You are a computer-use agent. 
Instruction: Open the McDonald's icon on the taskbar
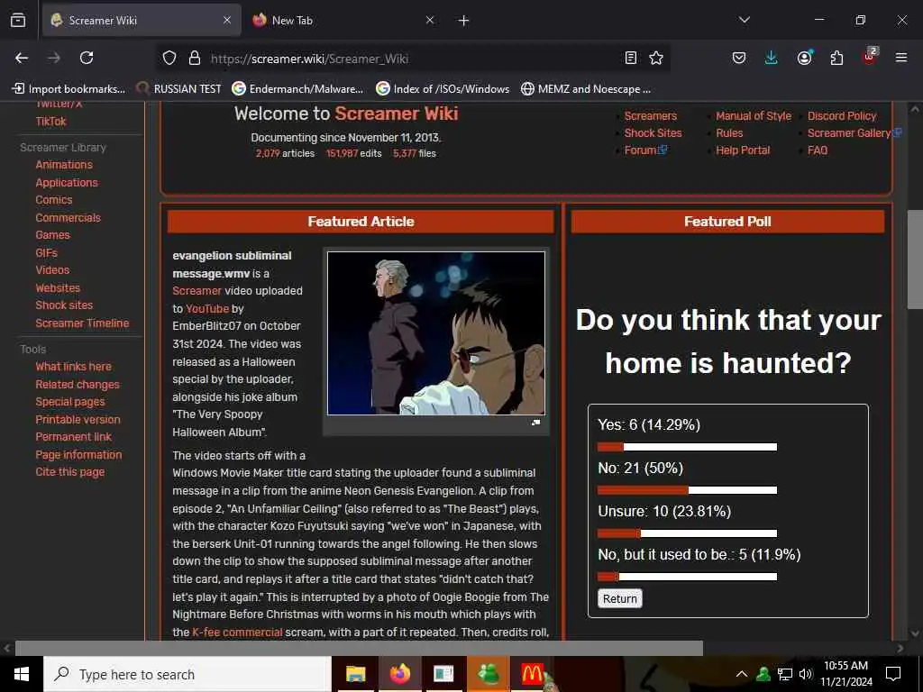click(532, 674)
